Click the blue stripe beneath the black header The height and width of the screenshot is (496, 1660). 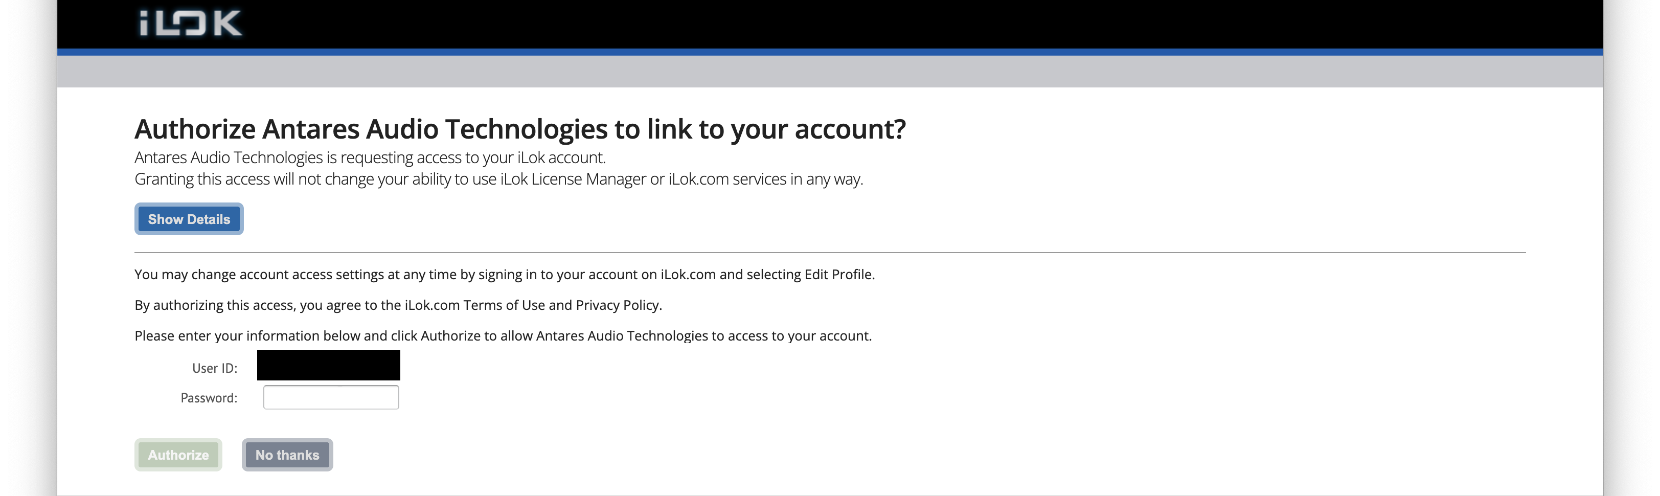(829, 52)
